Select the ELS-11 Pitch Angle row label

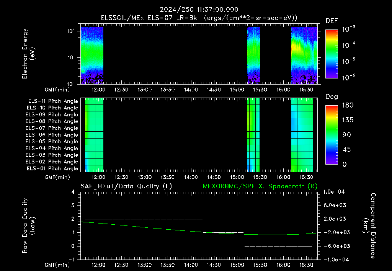53,101
